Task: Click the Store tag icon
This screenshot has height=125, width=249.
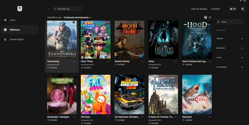Action: click(5, 20)
